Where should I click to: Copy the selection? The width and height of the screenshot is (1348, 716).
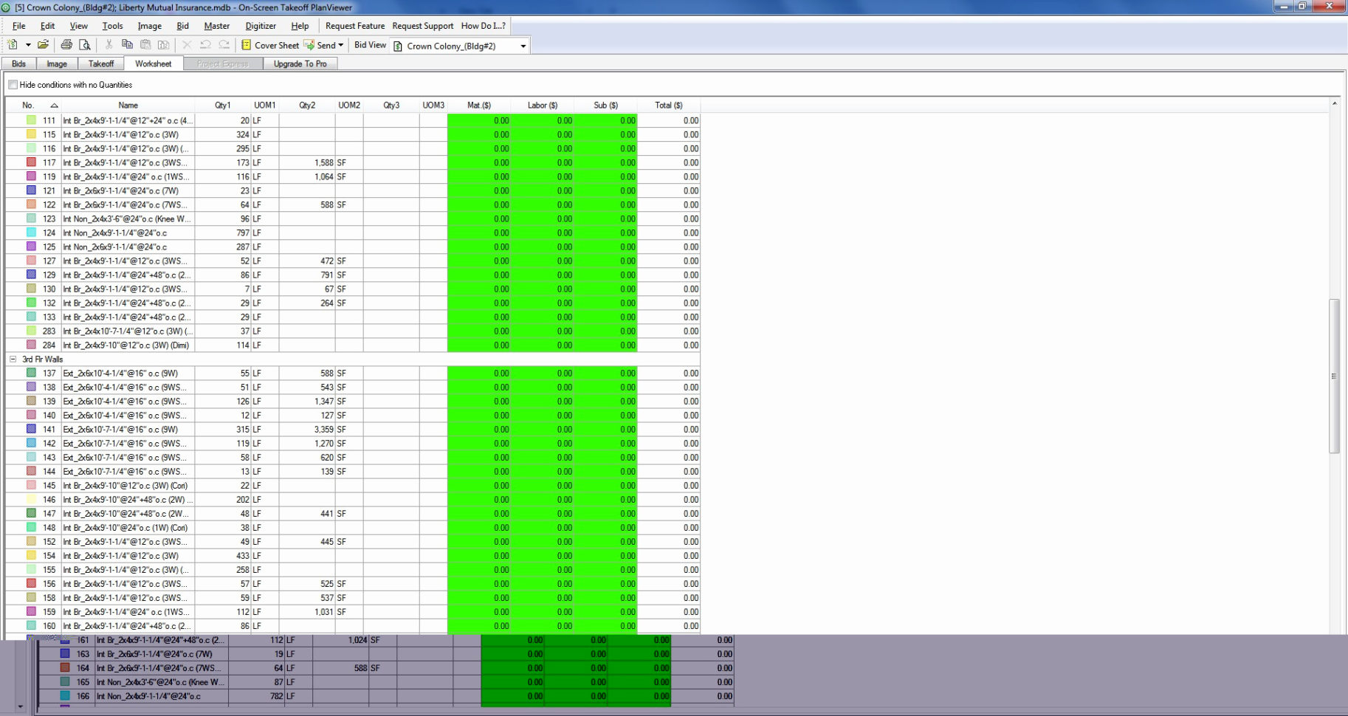click(127, 44)
